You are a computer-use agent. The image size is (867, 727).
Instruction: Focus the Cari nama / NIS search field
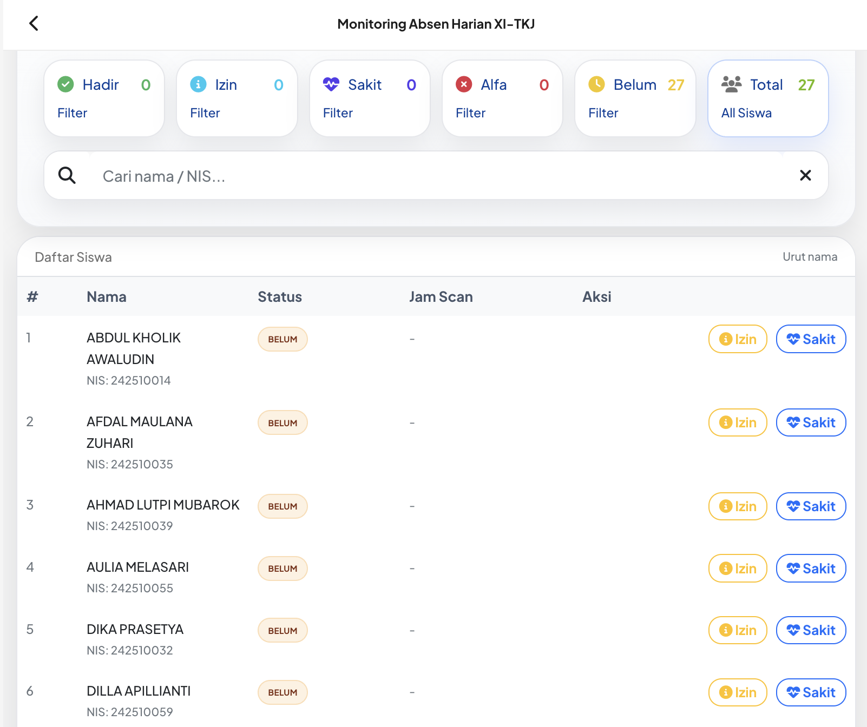tap(433, 176)
